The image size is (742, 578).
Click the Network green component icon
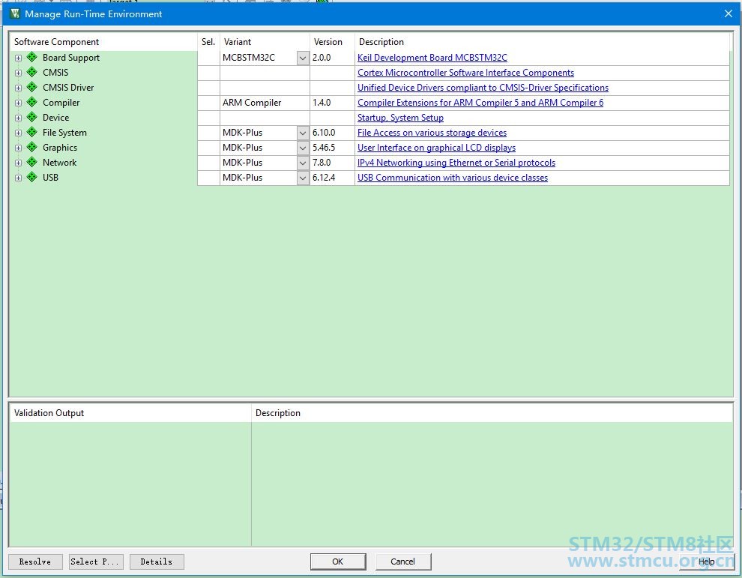31,163
